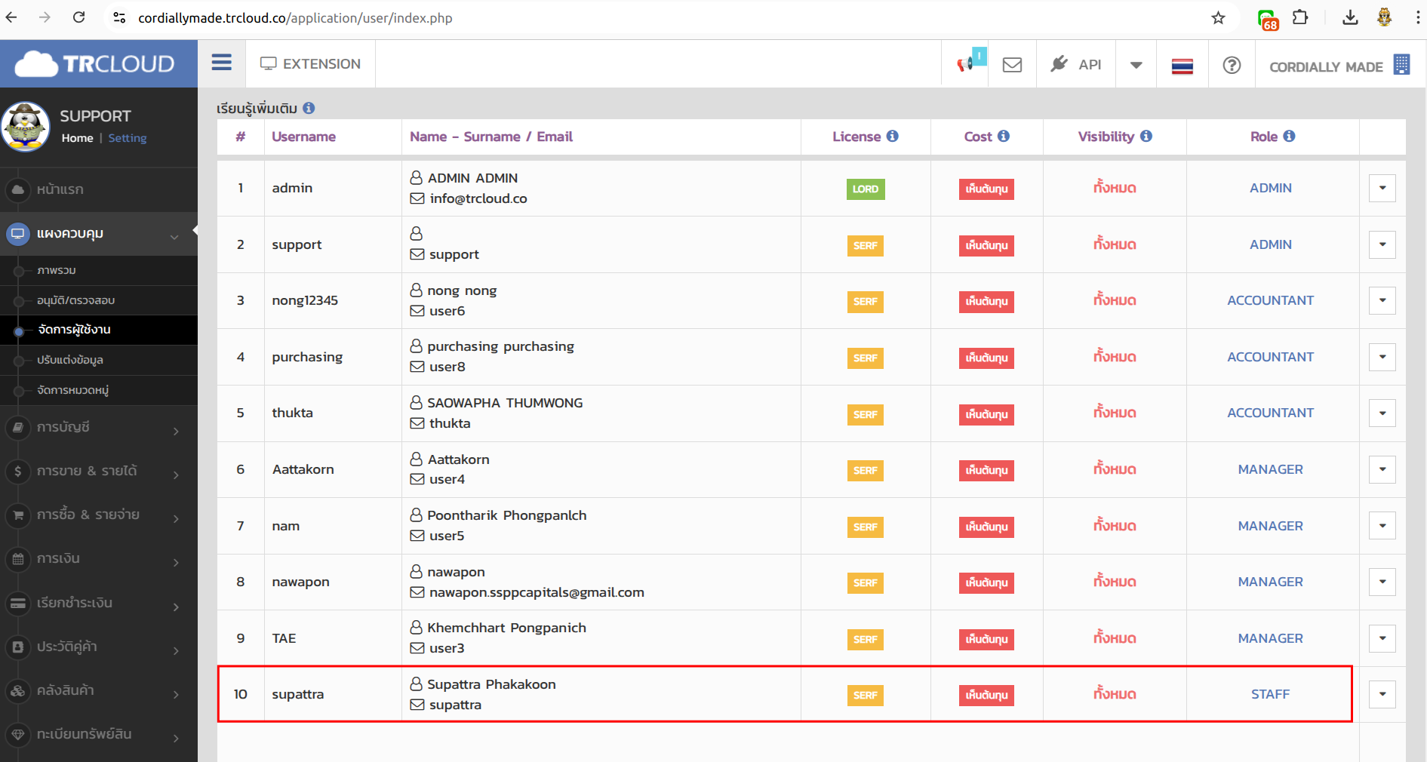1427x762 pixels.
Task: Open the action dropdown for nong12345 row
Action: 1382,300
